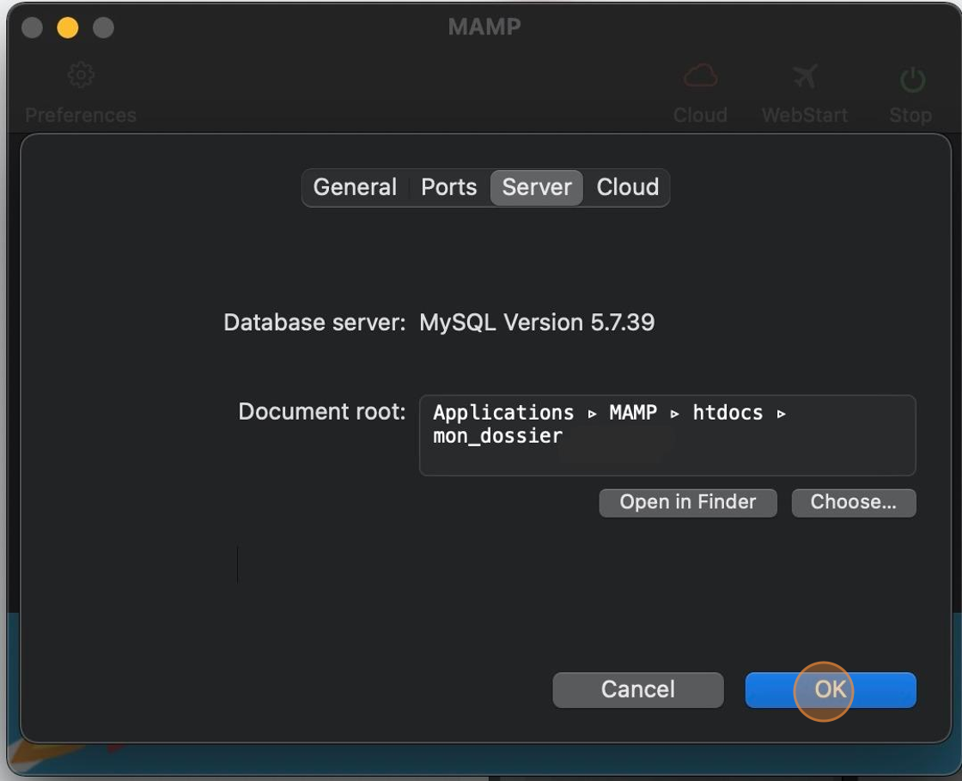The height and width of the screenshot is (781, 962).
Task: Cancel the preferences dialog
Action: 637,689
